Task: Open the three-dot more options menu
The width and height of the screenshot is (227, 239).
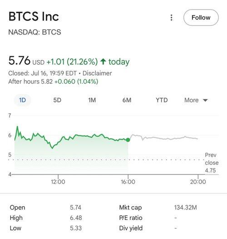Action: pyautogui.click(x=172, y=18)
